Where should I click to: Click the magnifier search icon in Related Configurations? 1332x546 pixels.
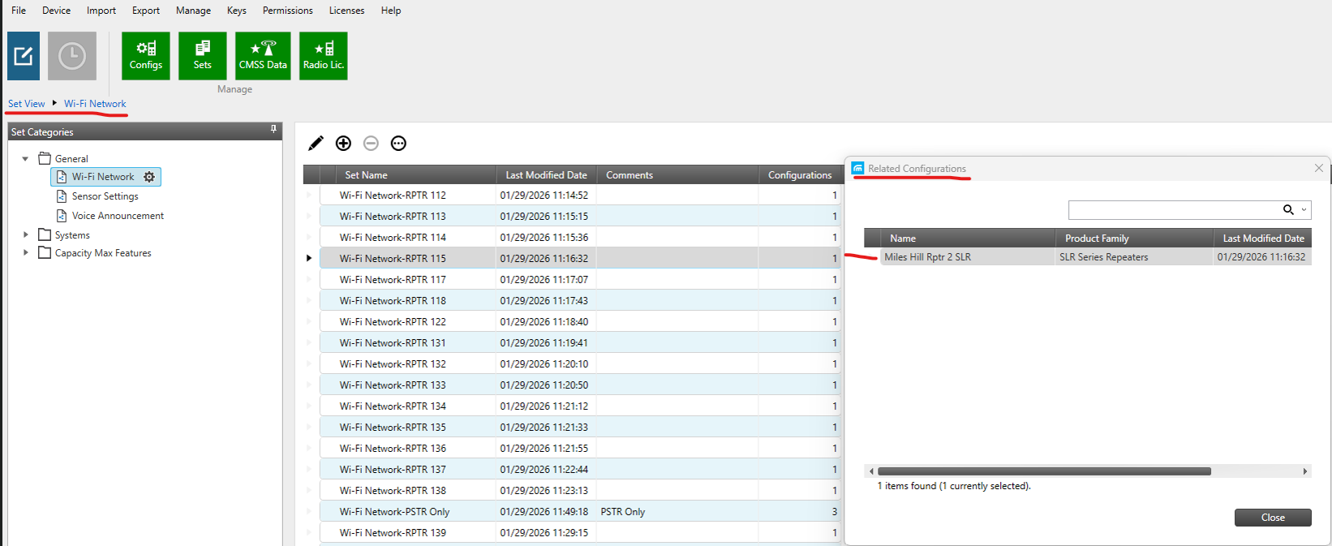[1288, 210]
